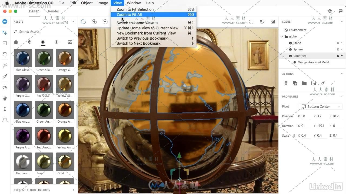Choose New Bookmark from Current View
Viewport: 346px width, 194px height.
[x=154, y=33]
